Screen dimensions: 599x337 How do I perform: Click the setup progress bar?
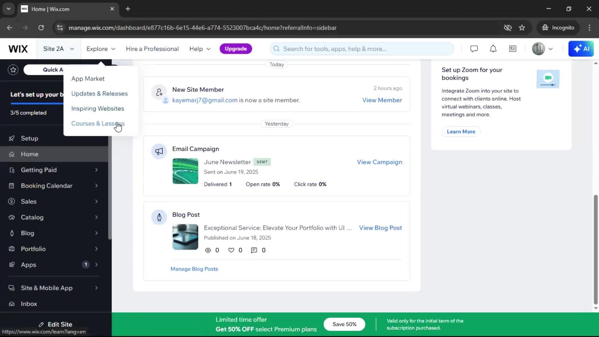pyautogui.click(x=37, y=104)
